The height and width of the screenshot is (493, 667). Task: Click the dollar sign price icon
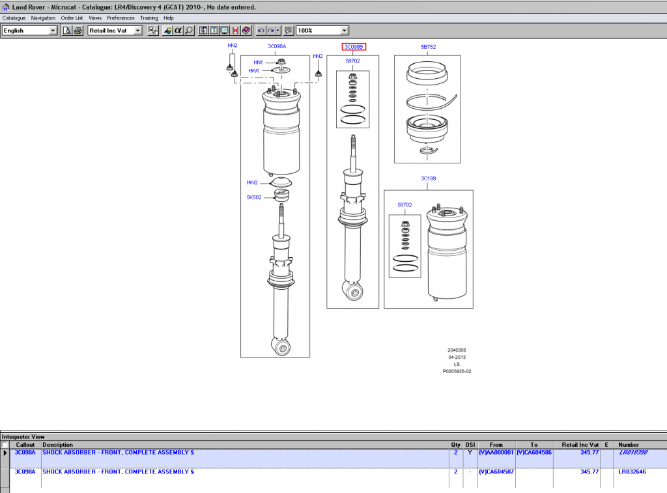[x=214, y=31]
